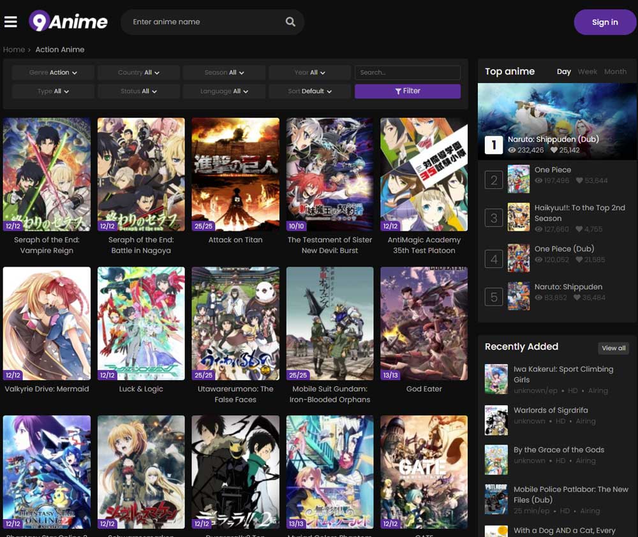Click the Attack on Titan title link
The image size is (638, 537).
[x=235, y=240]
